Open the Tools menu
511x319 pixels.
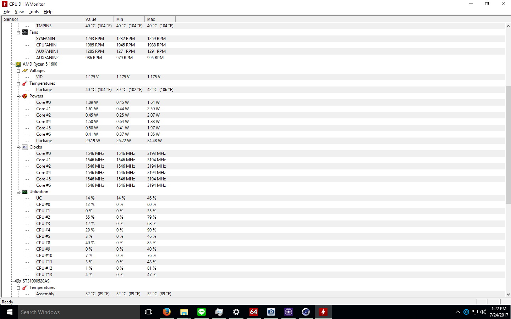click(x=34, y=12)
